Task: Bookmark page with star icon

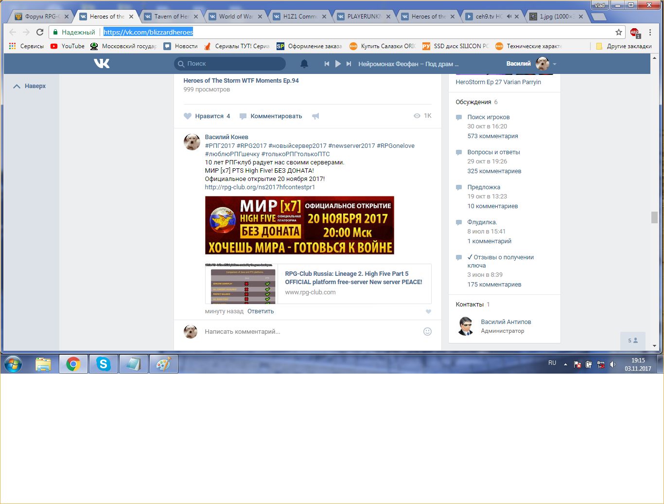Action: (x=619, y=32)
